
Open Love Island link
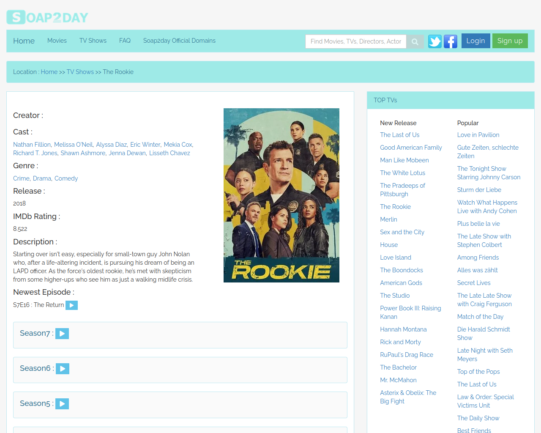pos(396,258)
